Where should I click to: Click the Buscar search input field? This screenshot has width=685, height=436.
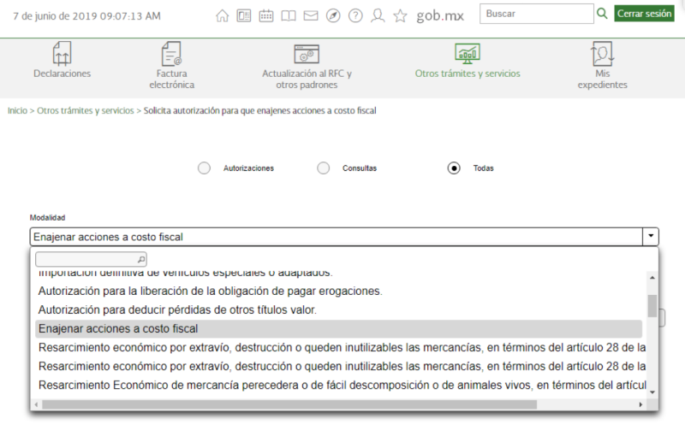pyautogui.click(x=537, y=14)
